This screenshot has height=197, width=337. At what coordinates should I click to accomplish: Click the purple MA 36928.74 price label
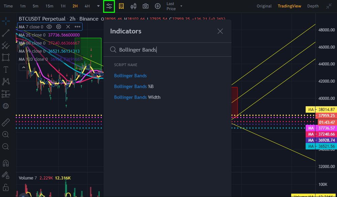(x=321, y=140)
